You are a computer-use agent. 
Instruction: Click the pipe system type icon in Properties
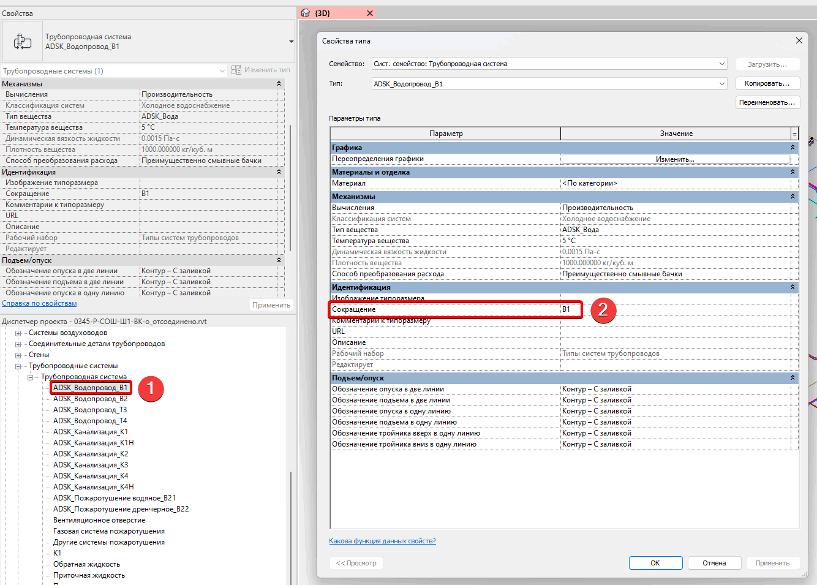tap(23, 42)
